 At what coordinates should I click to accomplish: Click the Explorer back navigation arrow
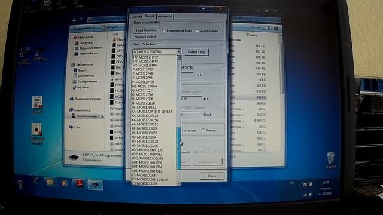[x=74, y=21]
